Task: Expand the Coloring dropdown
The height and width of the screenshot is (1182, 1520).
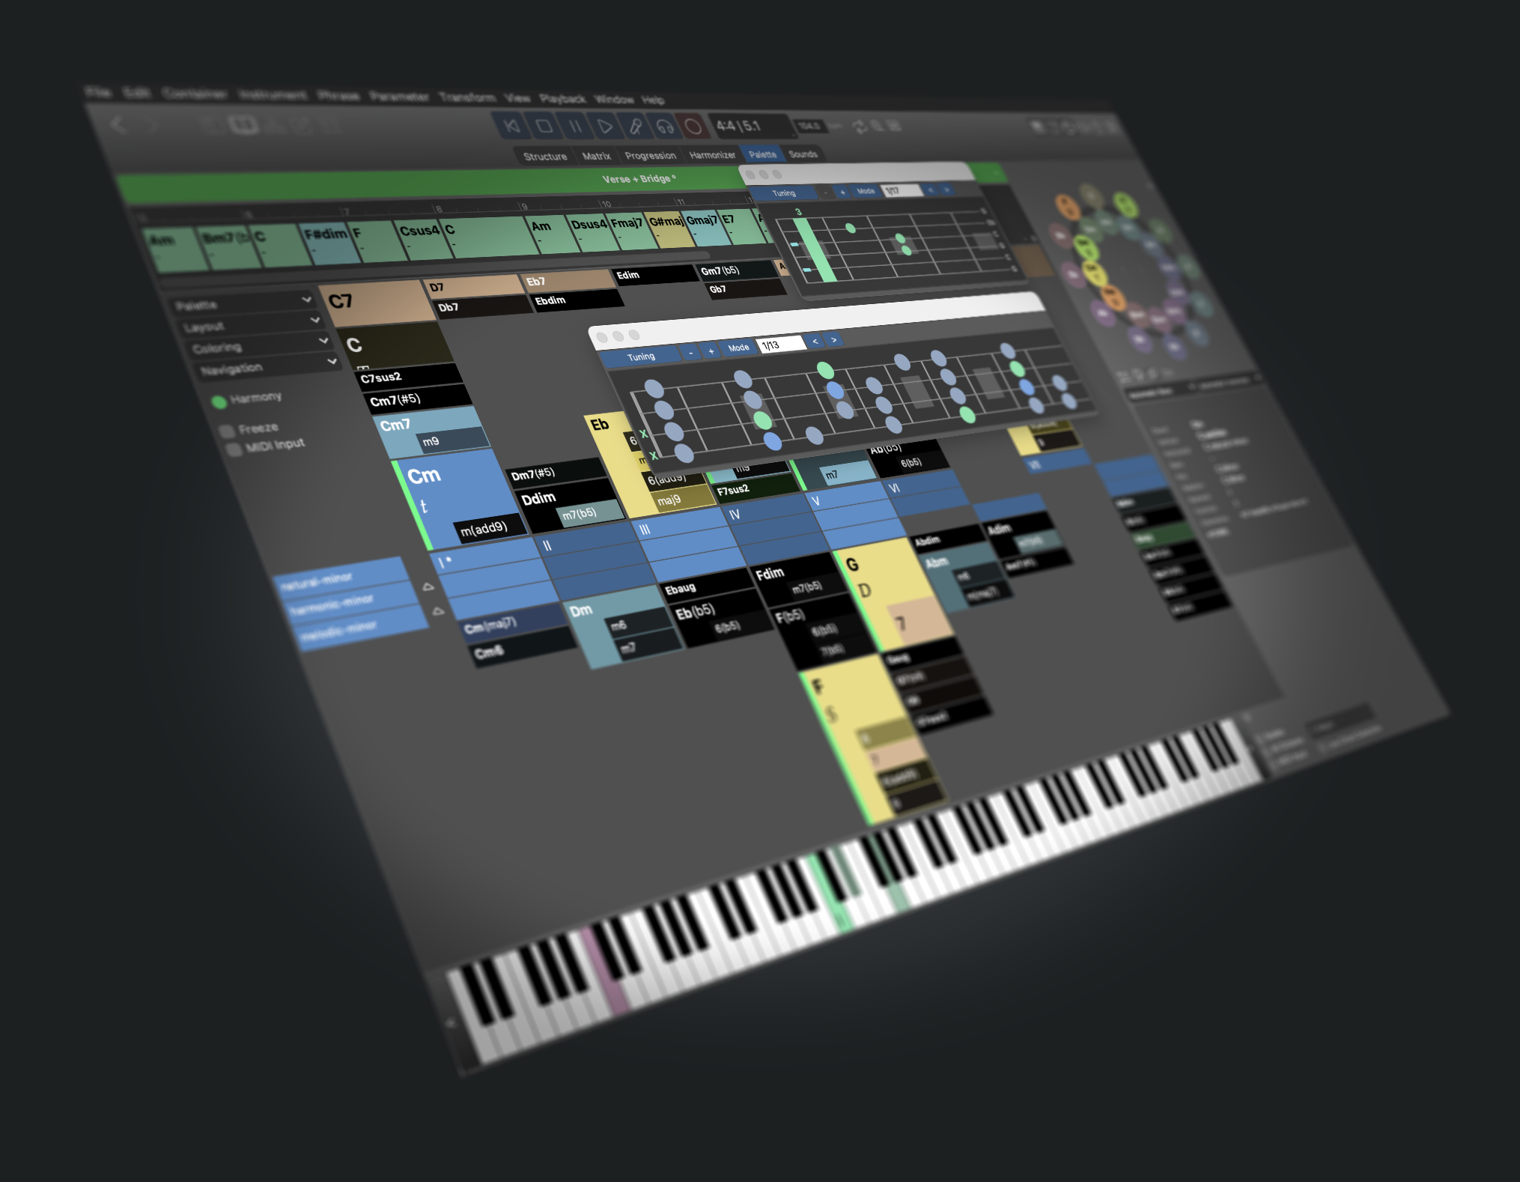Action: (x=260, y=345)
